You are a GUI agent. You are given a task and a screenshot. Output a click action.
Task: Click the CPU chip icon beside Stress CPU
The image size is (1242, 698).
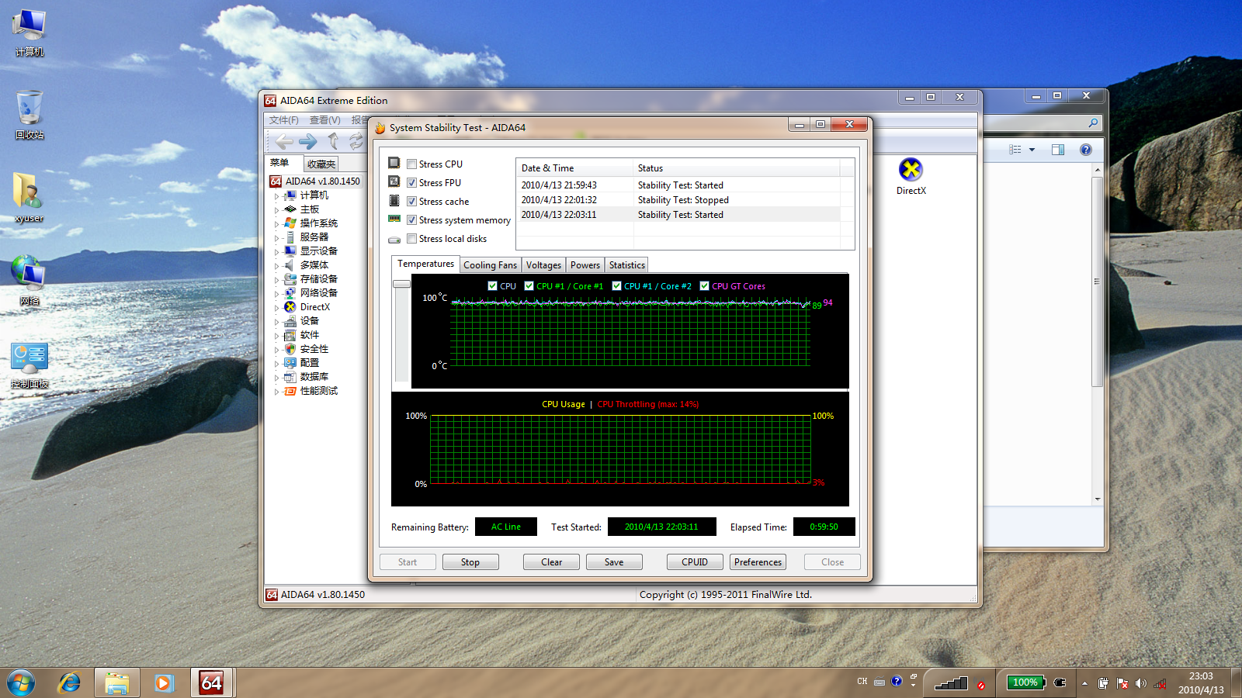[394, 164]
